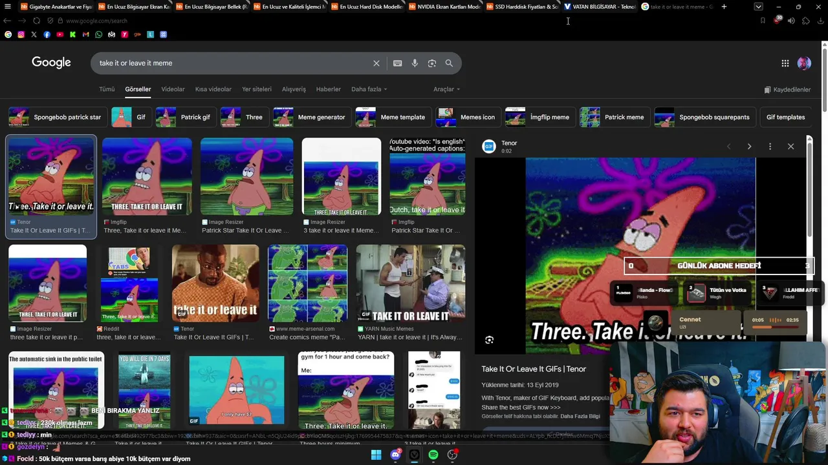The width and height of the screenshot is (828, 465).
Task: Apply the Meme template filter chip
Action: [x=392, y=117]
